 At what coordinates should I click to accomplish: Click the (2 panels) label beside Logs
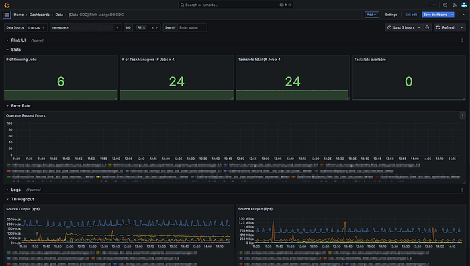point(34,190)
